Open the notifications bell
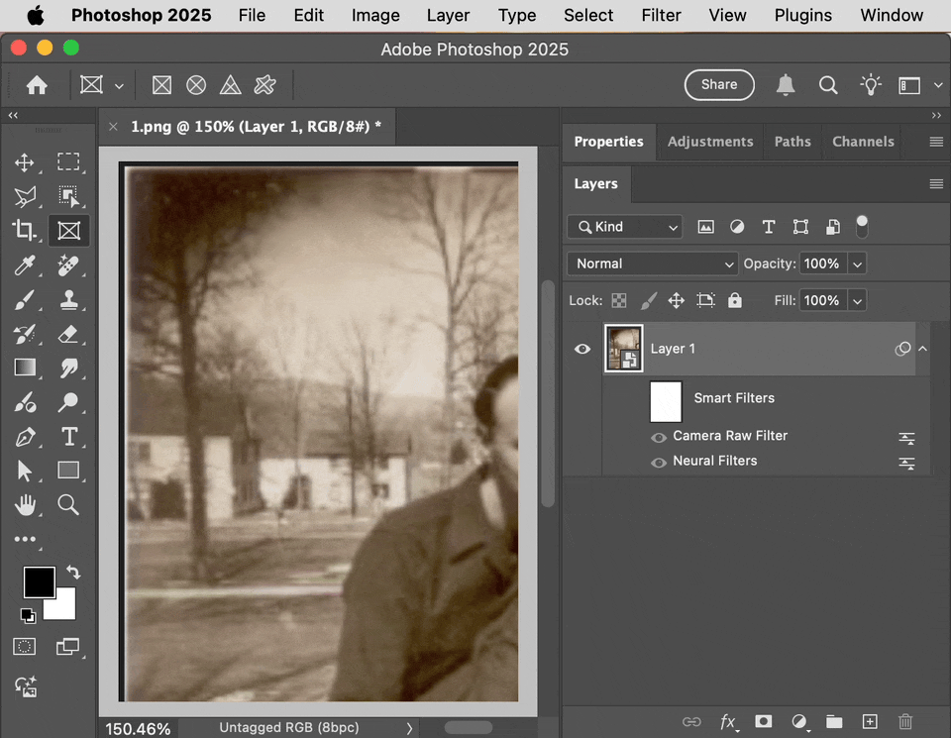The width and height of the screenshot is (951, 738). 786,85
